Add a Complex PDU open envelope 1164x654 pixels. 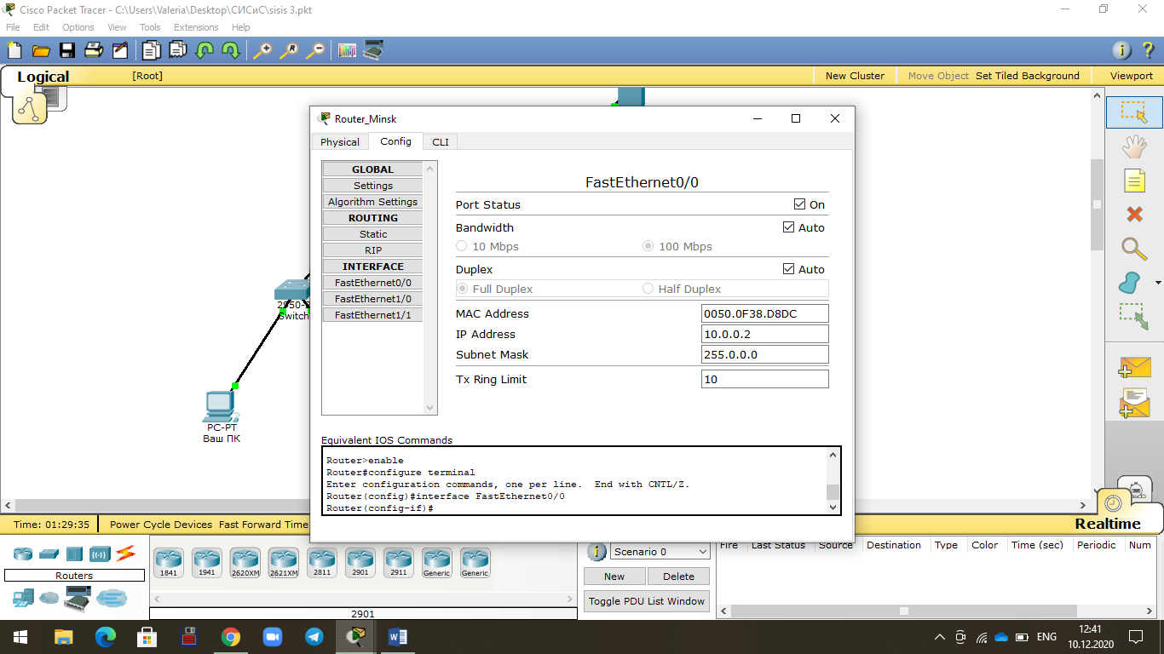coord(1134,403)
